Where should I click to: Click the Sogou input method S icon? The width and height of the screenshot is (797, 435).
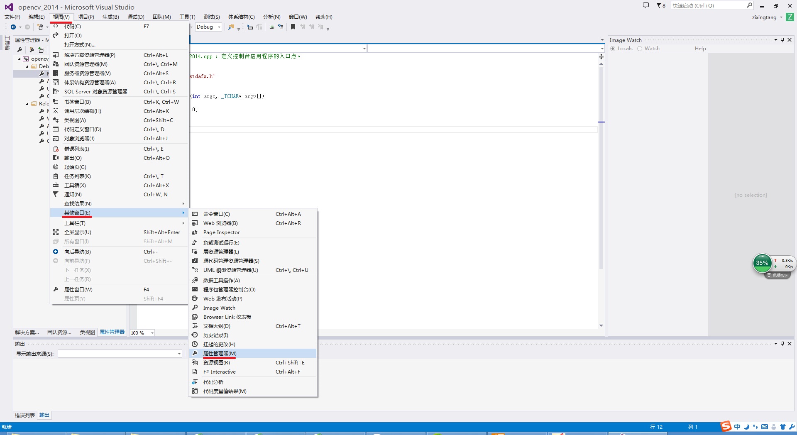[x=726, y=426]
